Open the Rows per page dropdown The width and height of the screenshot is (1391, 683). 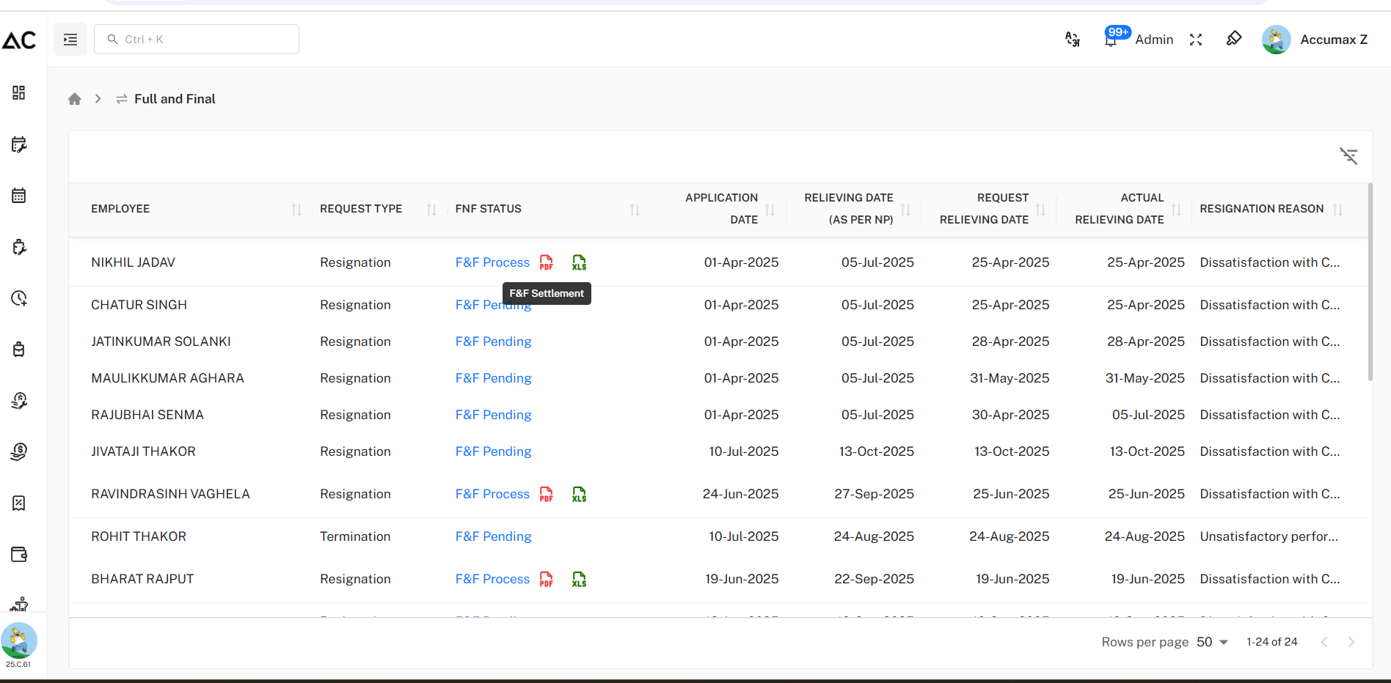[1213, 642]
